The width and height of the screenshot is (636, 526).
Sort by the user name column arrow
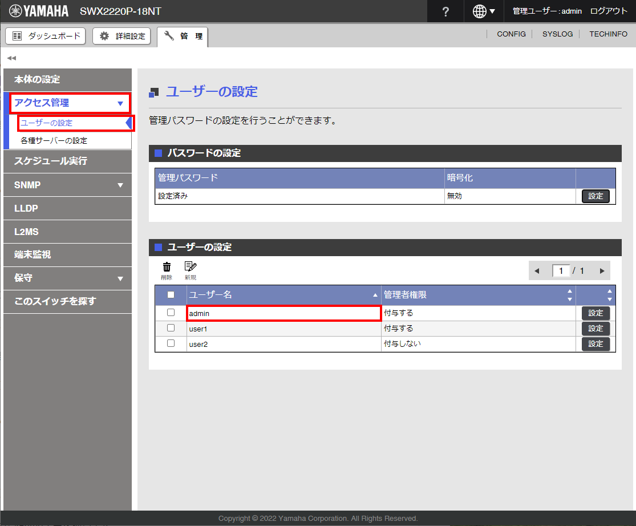tap(375, 296)
